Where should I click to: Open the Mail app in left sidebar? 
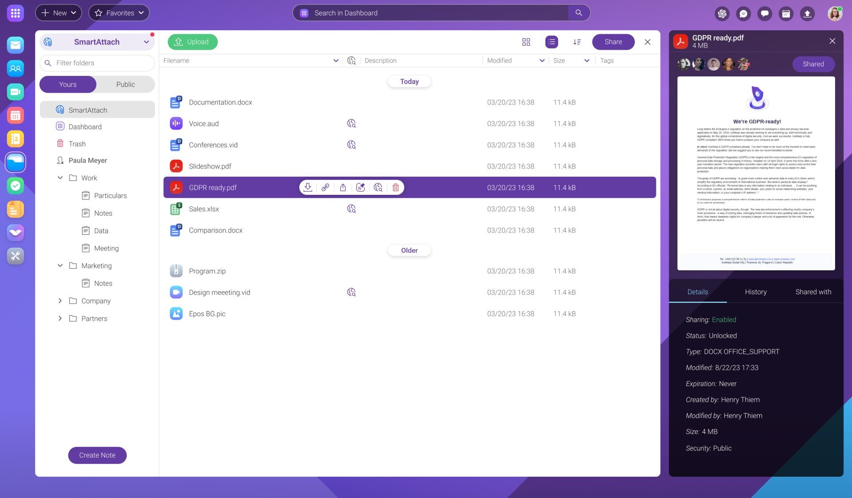click(15, 45)
